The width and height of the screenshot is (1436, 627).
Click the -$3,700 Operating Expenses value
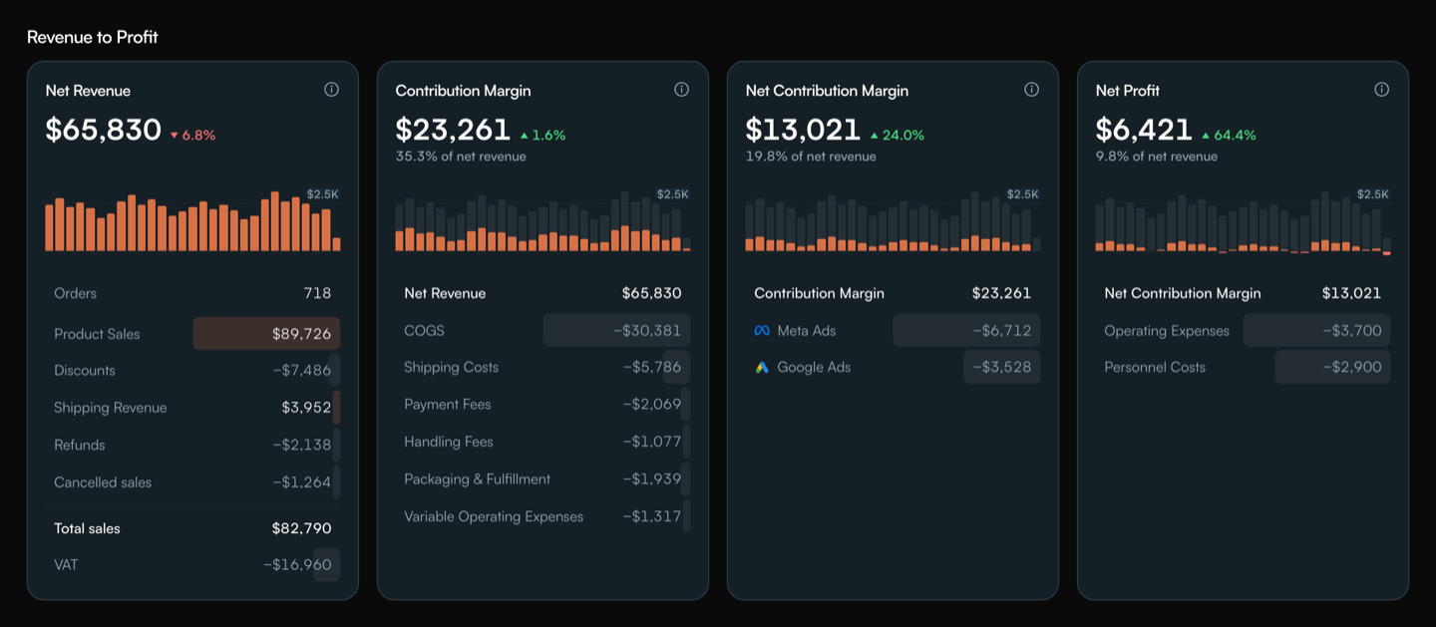click(x=1352, y=331)
